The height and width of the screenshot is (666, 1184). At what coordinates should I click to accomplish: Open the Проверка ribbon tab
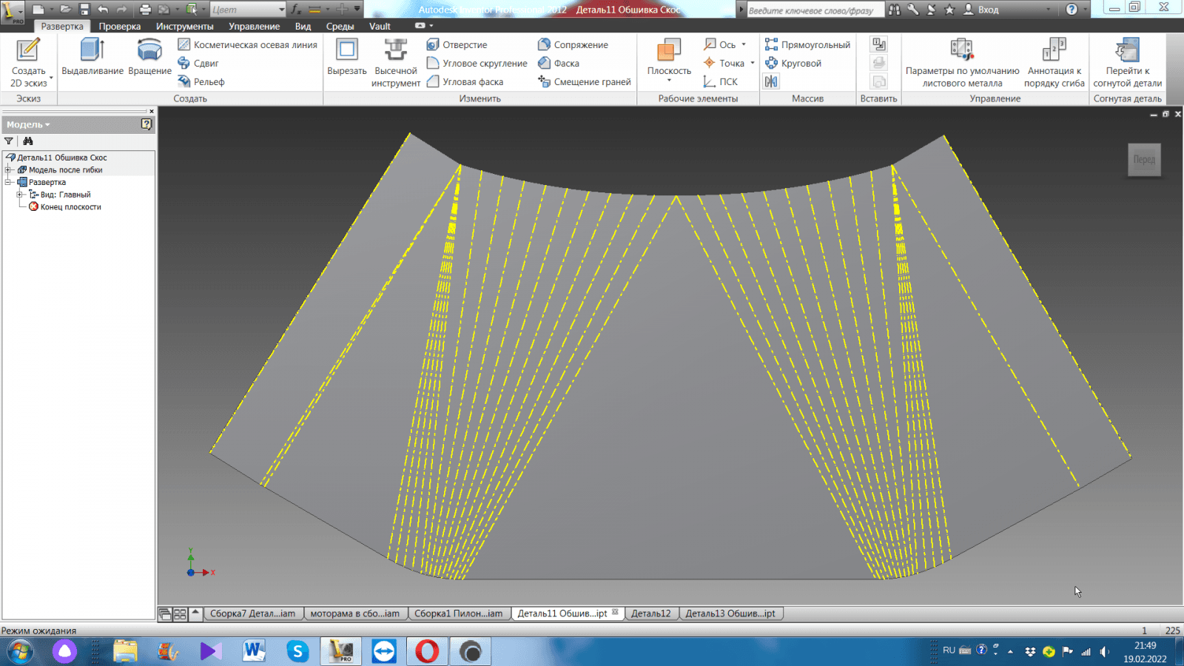[x=119, y=27]
